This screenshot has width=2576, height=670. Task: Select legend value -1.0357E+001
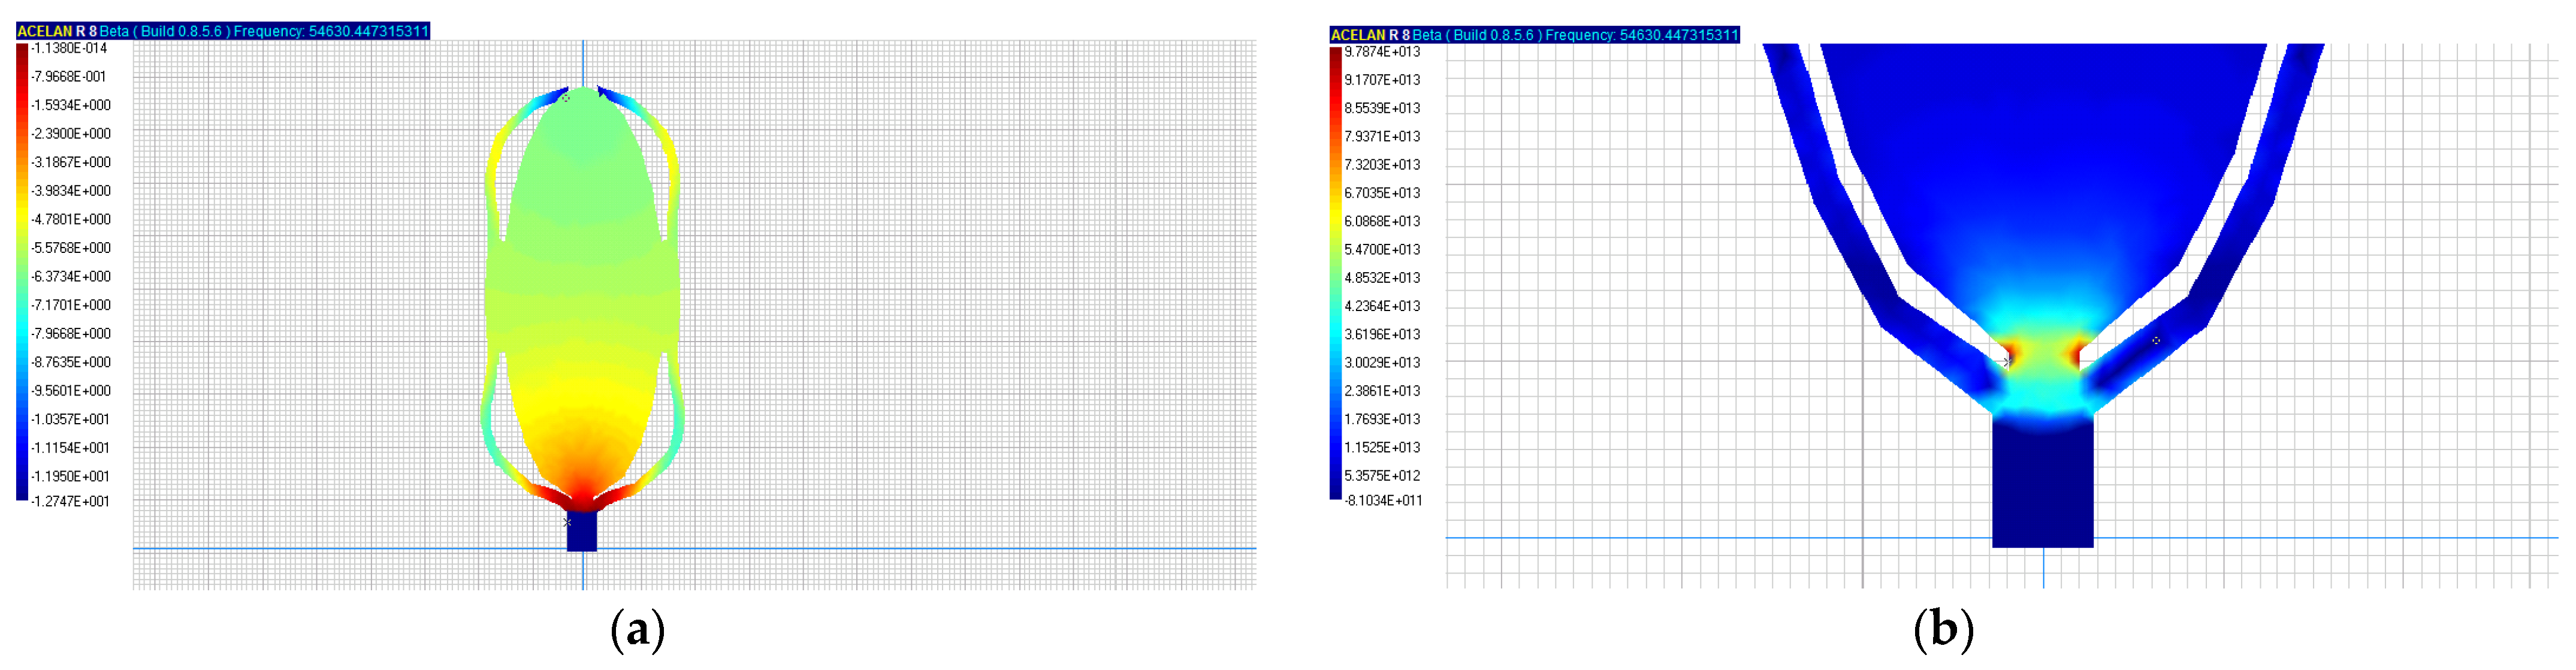coord(71,419)
